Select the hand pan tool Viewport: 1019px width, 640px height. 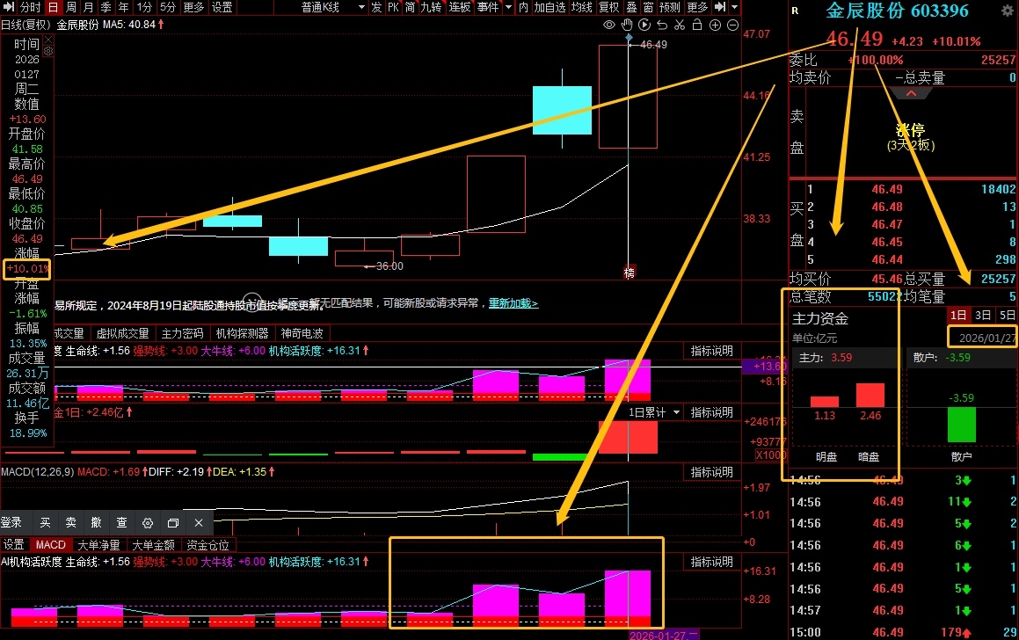click(627, 25)
